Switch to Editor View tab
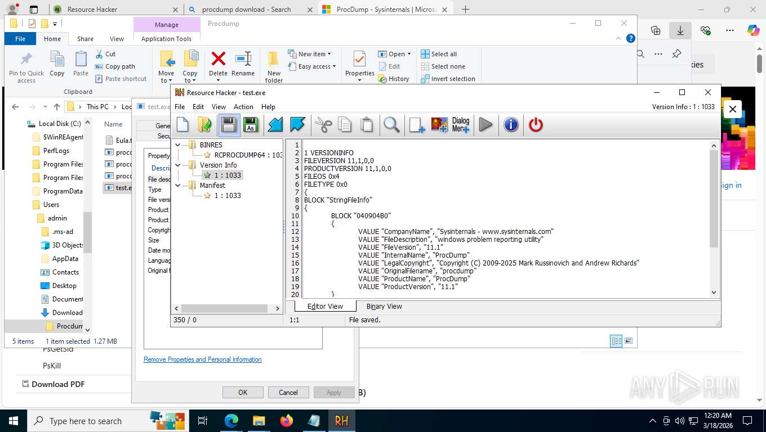The height and width of the screenshot is (432, 766). click(325, 306)
